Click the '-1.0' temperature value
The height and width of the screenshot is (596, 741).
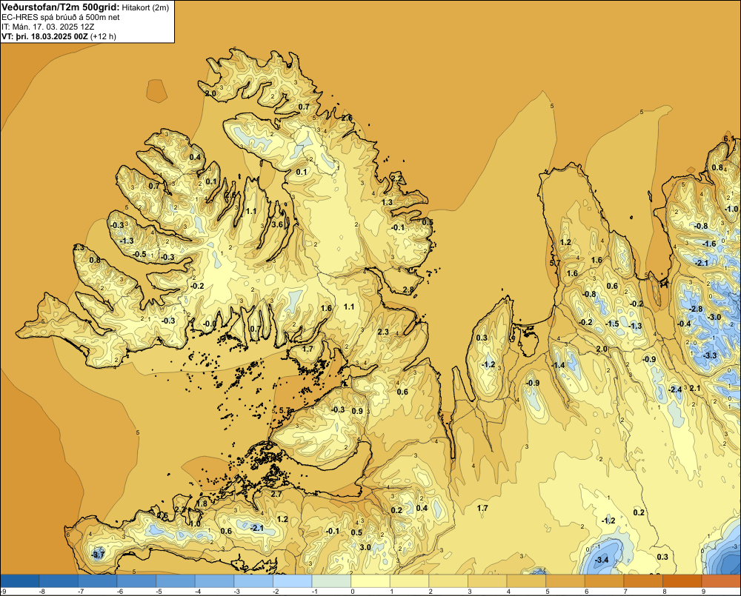point(731,209)
